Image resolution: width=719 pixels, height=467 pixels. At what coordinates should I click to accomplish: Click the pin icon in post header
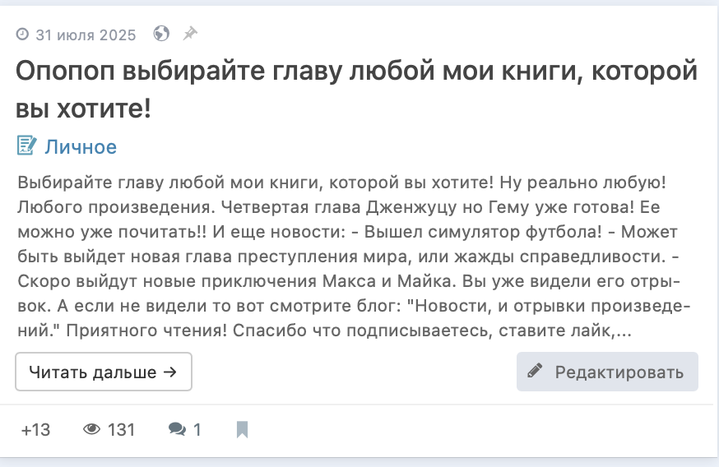190,34
